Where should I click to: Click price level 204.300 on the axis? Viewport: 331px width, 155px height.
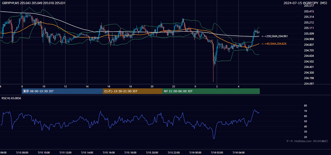309,73
